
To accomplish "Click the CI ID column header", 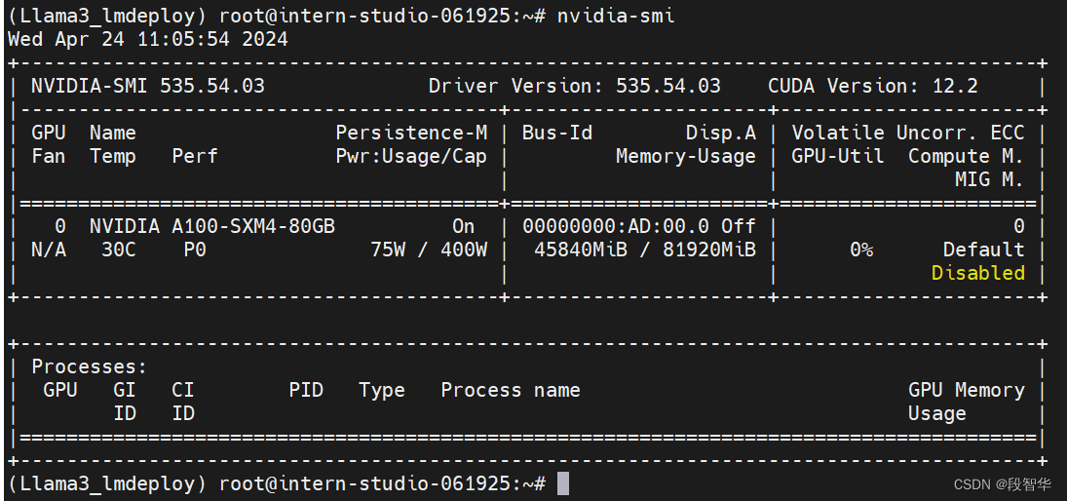I will (183, 402).
